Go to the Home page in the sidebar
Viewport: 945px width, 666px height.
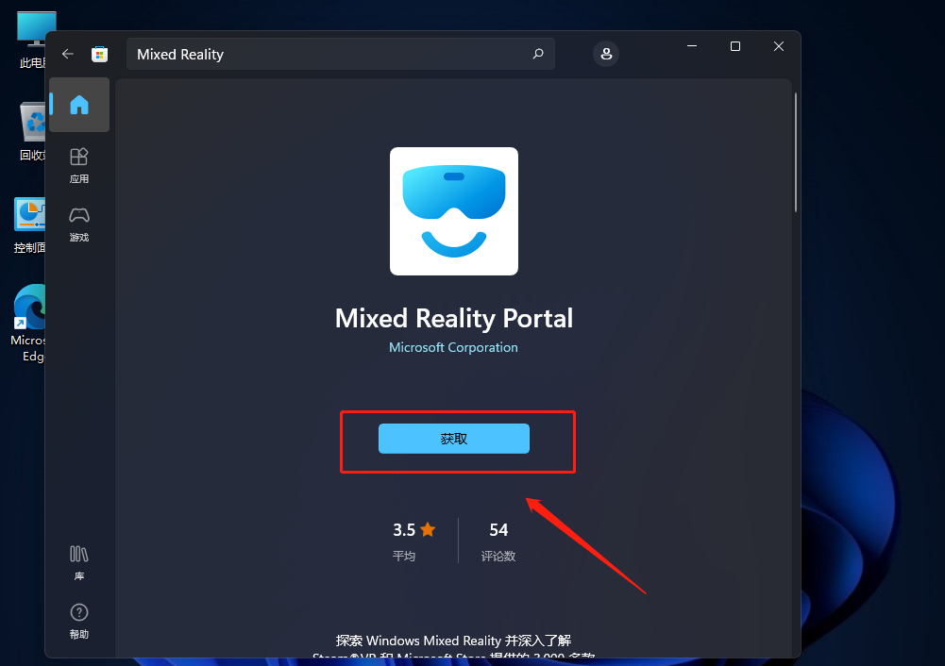pyautogui.click(x=79, y=105)
